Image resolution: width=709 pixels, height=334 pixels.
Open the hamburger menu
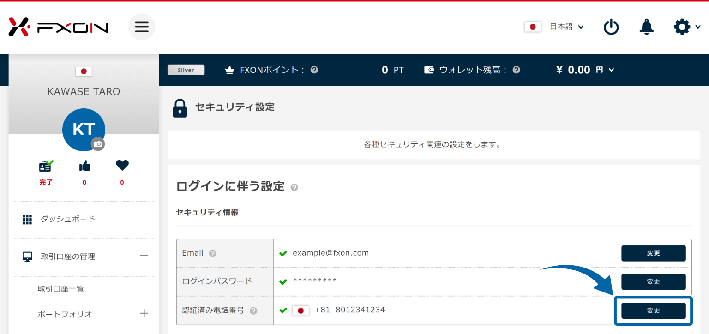click(142, 27)
